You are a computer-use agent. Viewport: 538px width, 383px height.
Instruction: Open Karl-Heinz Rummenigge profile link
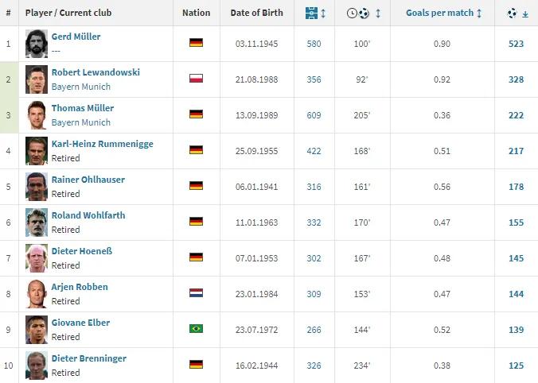[102, 144]
